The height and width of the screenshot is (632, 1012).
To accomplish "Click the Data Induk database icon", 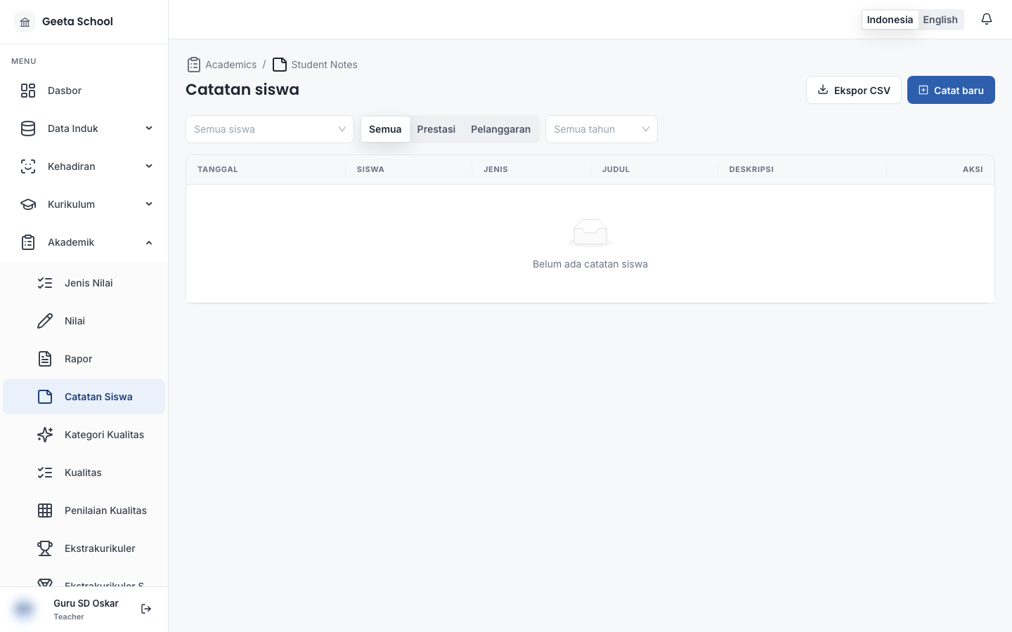I will [28, 129].
